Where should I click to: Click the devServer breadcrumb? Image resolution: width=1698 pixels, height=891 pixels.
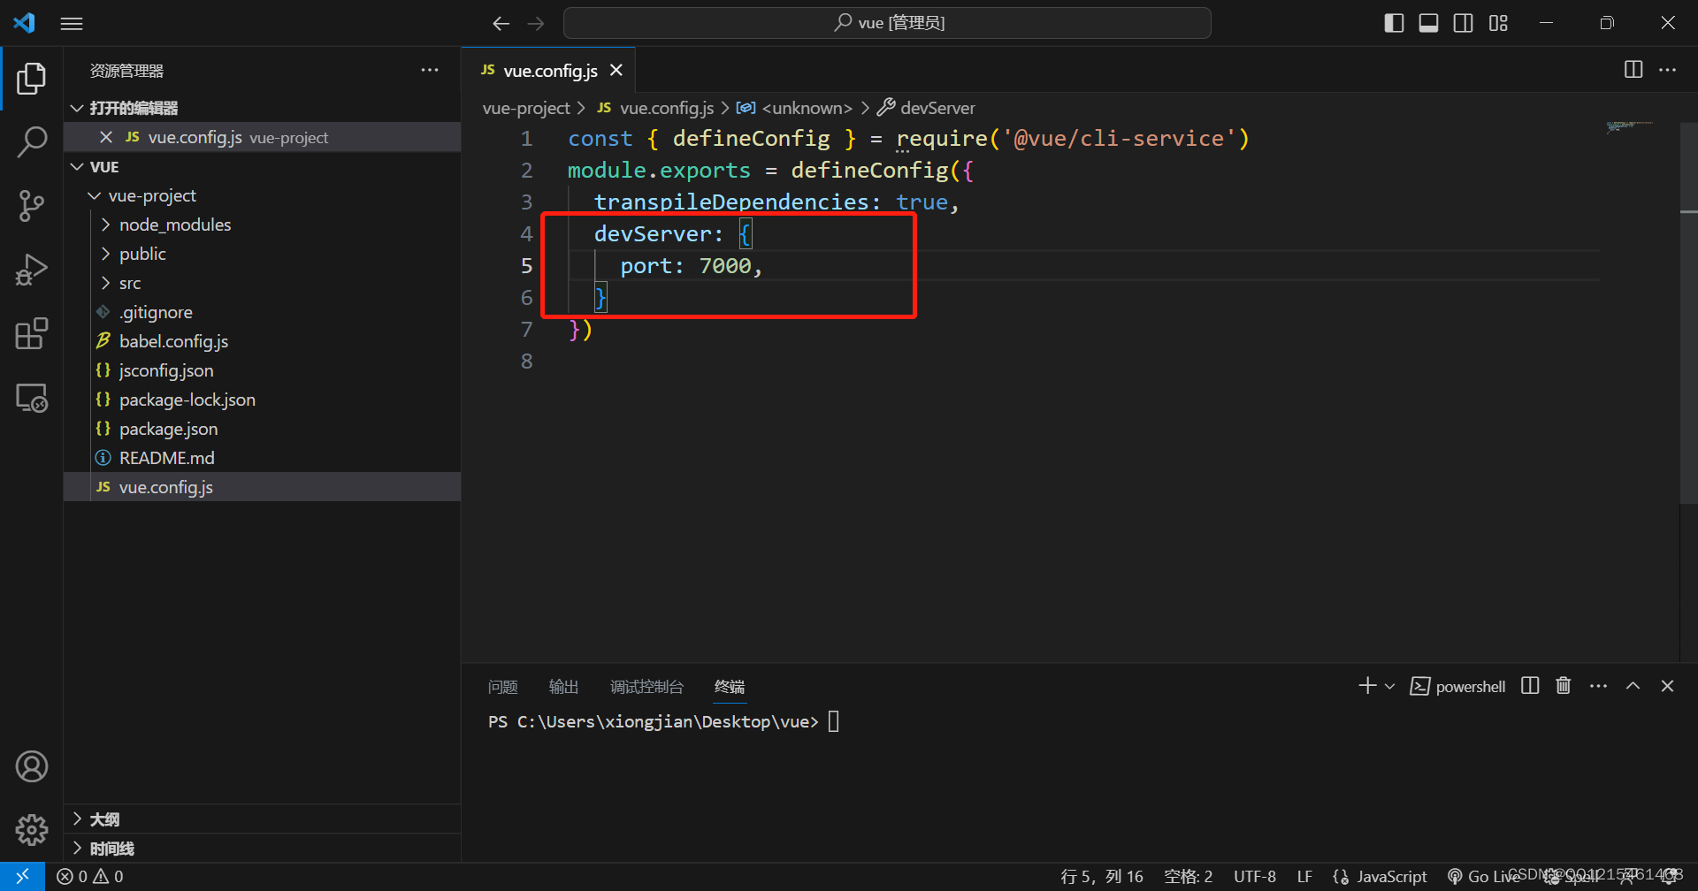tap(926, 108)
